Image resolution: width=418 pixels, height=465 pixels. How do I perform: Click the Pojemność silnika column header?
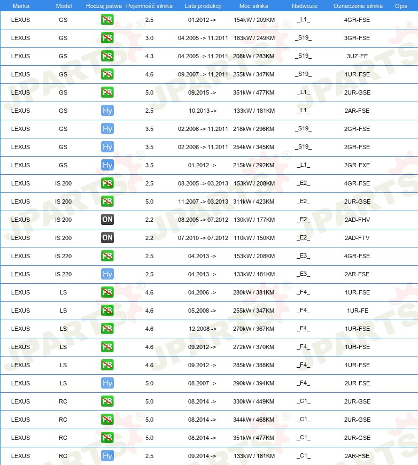click(149, 6)
